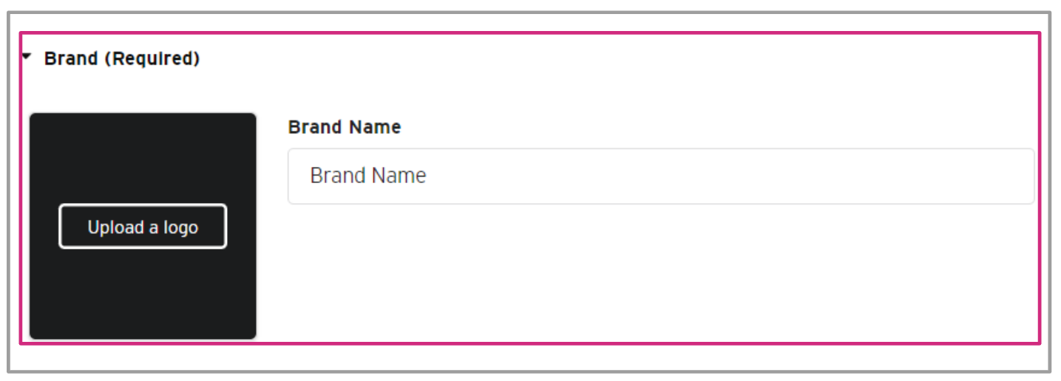Click the right end of Brand Name field

point(1013,176)
